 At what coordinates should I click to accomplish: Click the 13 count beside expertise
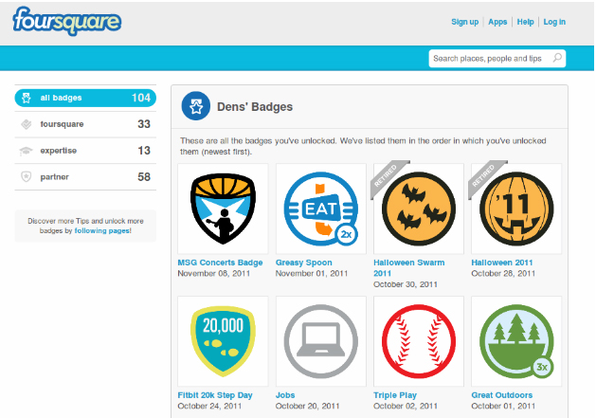click(x=144, y=151)
